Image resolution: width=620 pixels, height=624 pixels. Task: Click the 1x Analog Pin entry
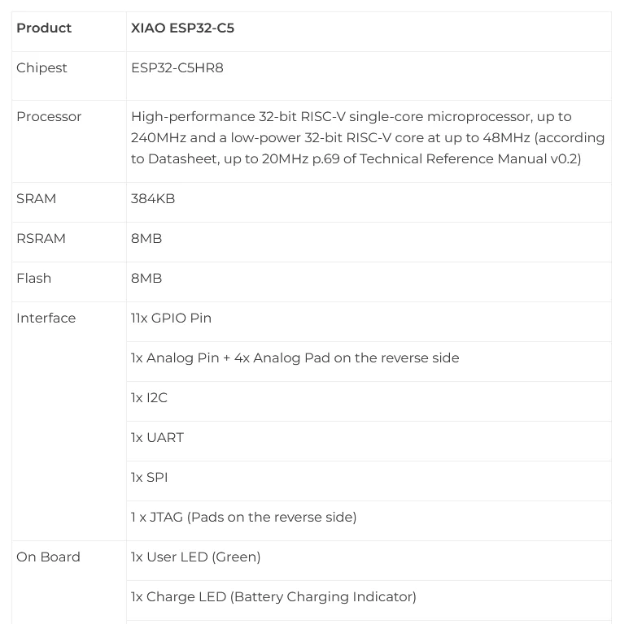(295, 357)
